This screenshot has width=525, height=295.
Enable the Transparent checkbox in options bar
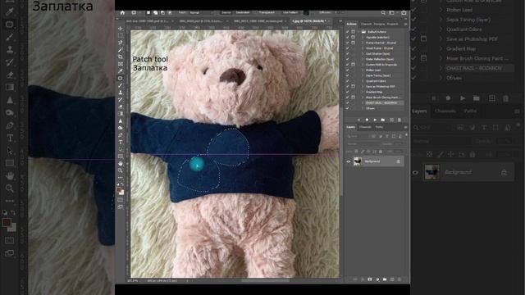point(257,13)
